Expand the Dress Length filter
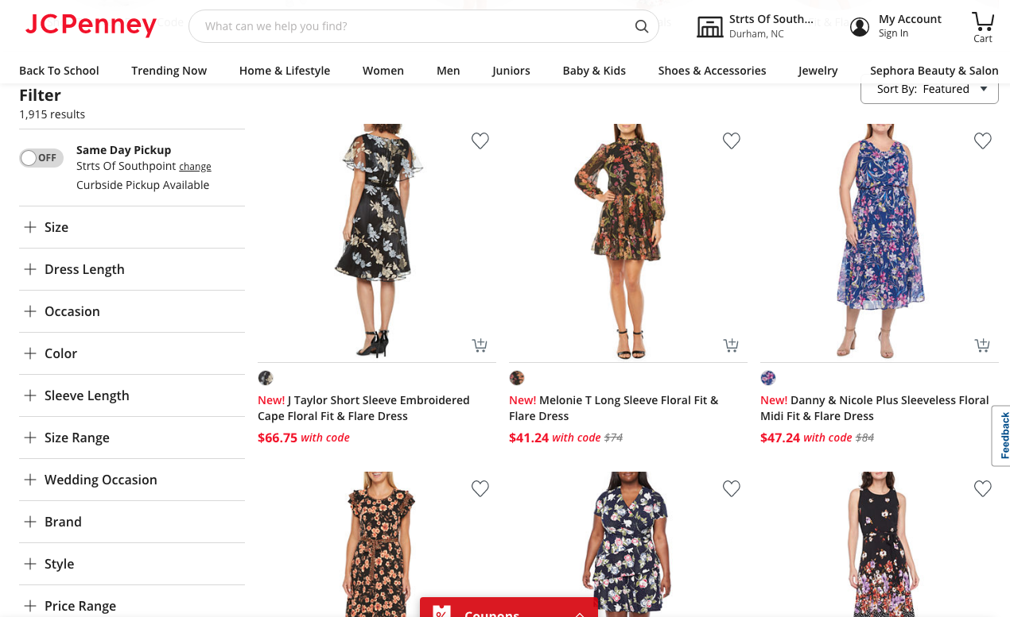 tap(132, 269)
